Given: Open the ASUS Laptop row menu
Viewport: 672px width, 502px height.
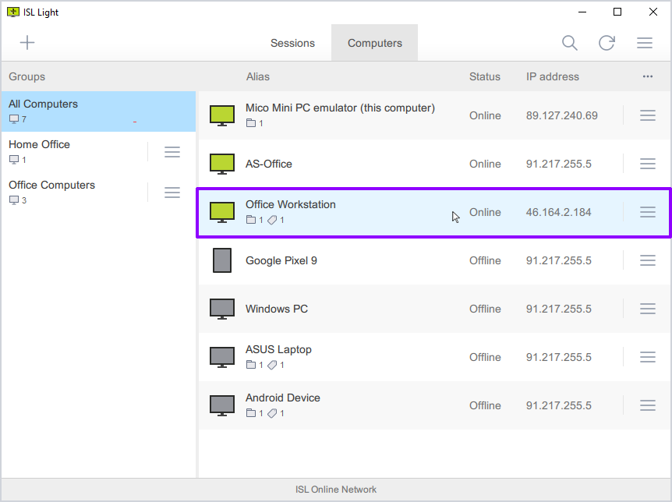Looking at the screenshot, I should (648, 357).
